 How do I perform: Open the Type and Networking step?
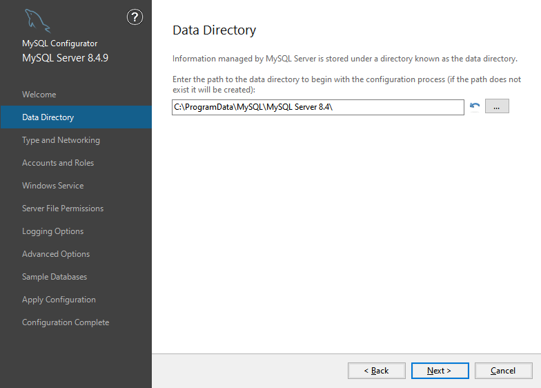pyautogui.click(x=61, y=140)
